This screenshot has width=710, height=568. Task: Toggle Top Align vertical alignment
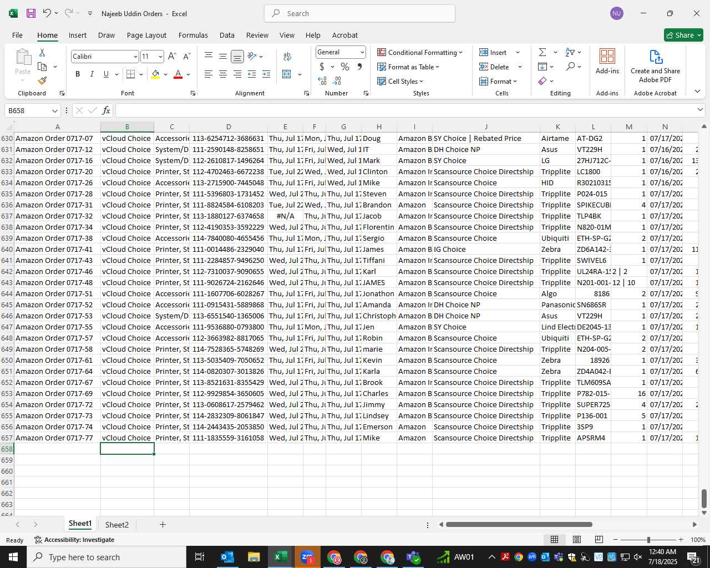(209, 57)
